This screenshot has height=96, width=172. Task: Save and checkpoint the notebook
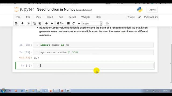[x=16, y=23]
